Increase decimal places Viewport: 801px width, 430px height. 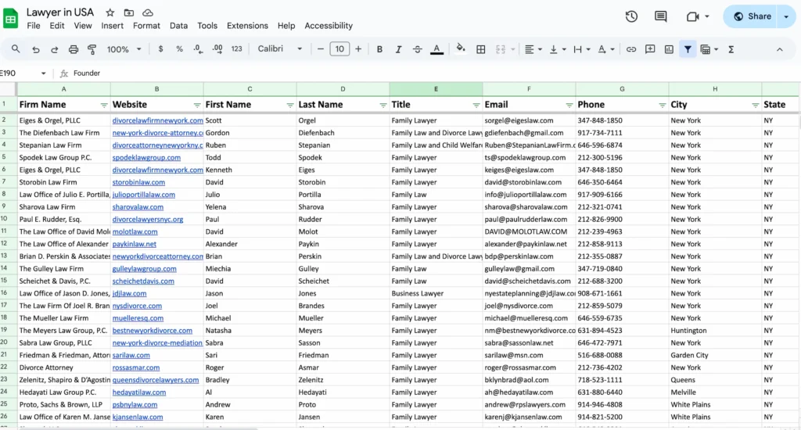coord(217,49)
